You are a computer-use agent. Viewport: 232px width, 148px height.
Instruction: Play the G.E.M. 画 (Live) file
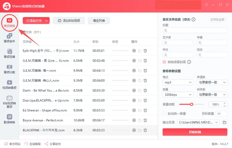click(134, 61)
